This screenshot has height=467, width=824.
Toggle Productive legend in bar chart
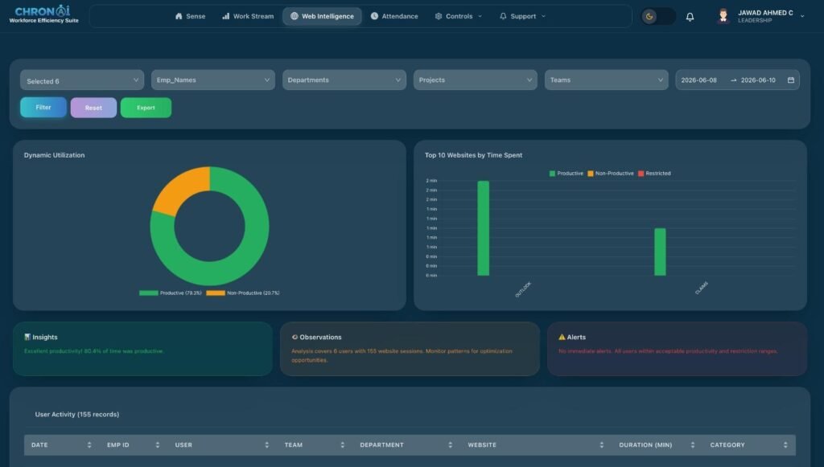click(x=566, y=173)
